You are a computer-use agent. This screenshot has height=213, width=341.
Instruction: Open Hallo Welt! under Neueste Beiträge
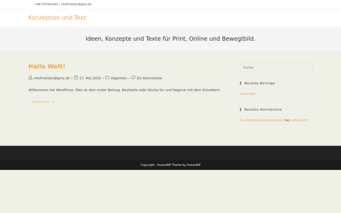point(248,94)
